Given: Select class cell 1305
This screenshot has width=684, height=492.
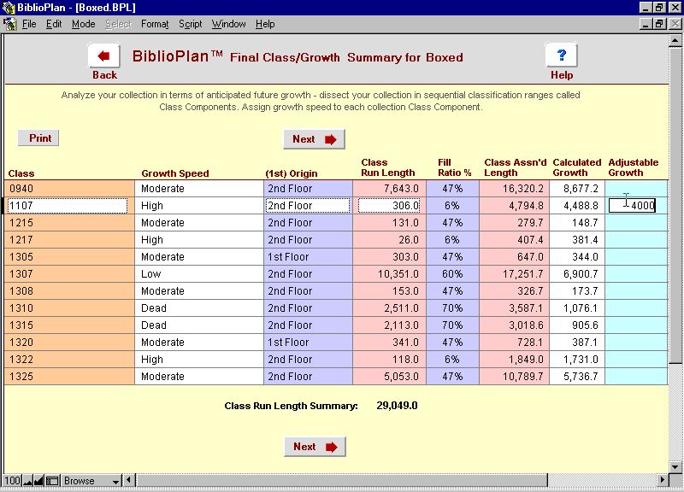Looking at the screenshot, I should 69,257.
